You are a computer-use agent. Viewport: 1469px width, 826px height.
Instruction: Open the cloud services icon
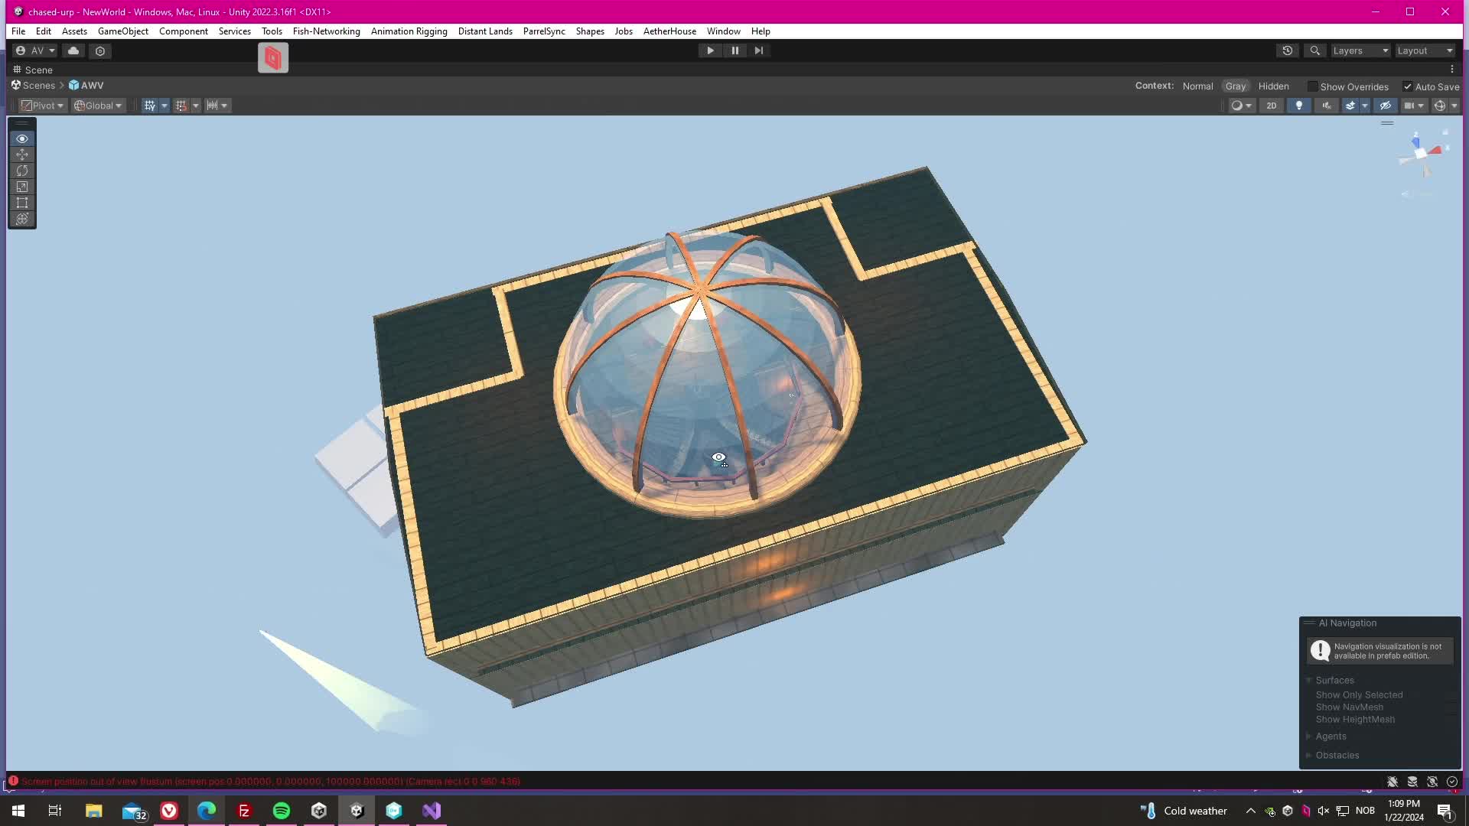click(x=73, y=50)
